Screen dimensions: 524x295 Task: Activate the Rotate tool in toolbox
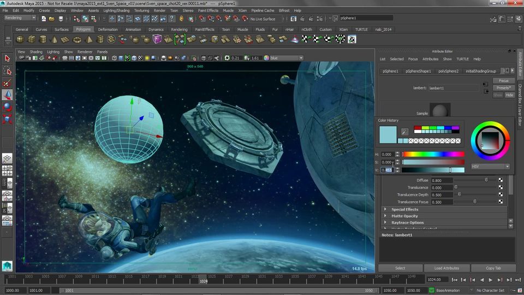[7, 107]
